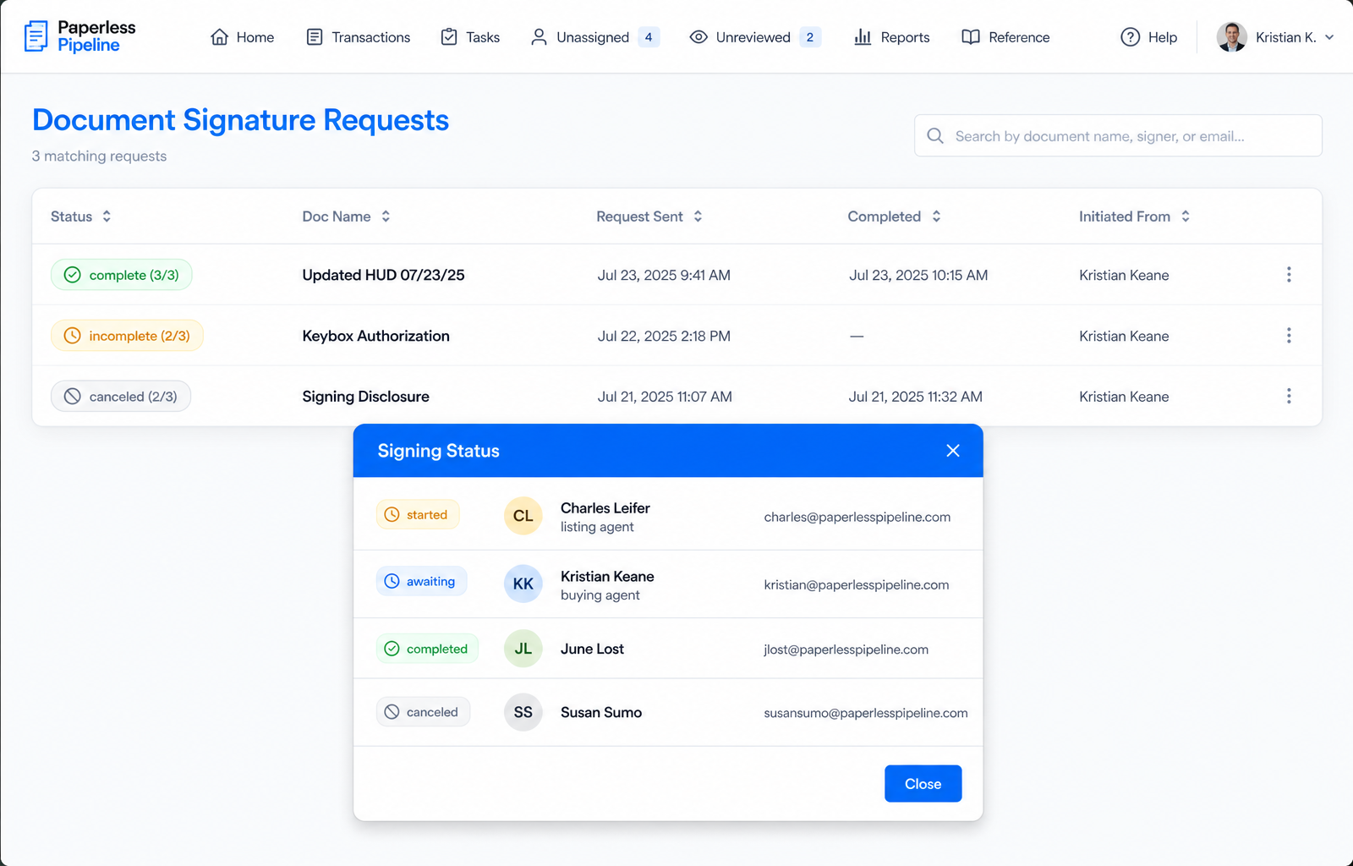Click the Document Signature Requests heading

pos(240,120)
